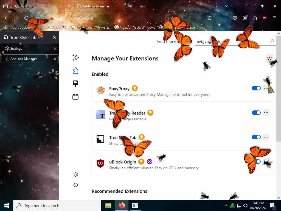Open Recommendations category in add-ons sidebar
The image size is (281, 211).
(x=75, y=58)
